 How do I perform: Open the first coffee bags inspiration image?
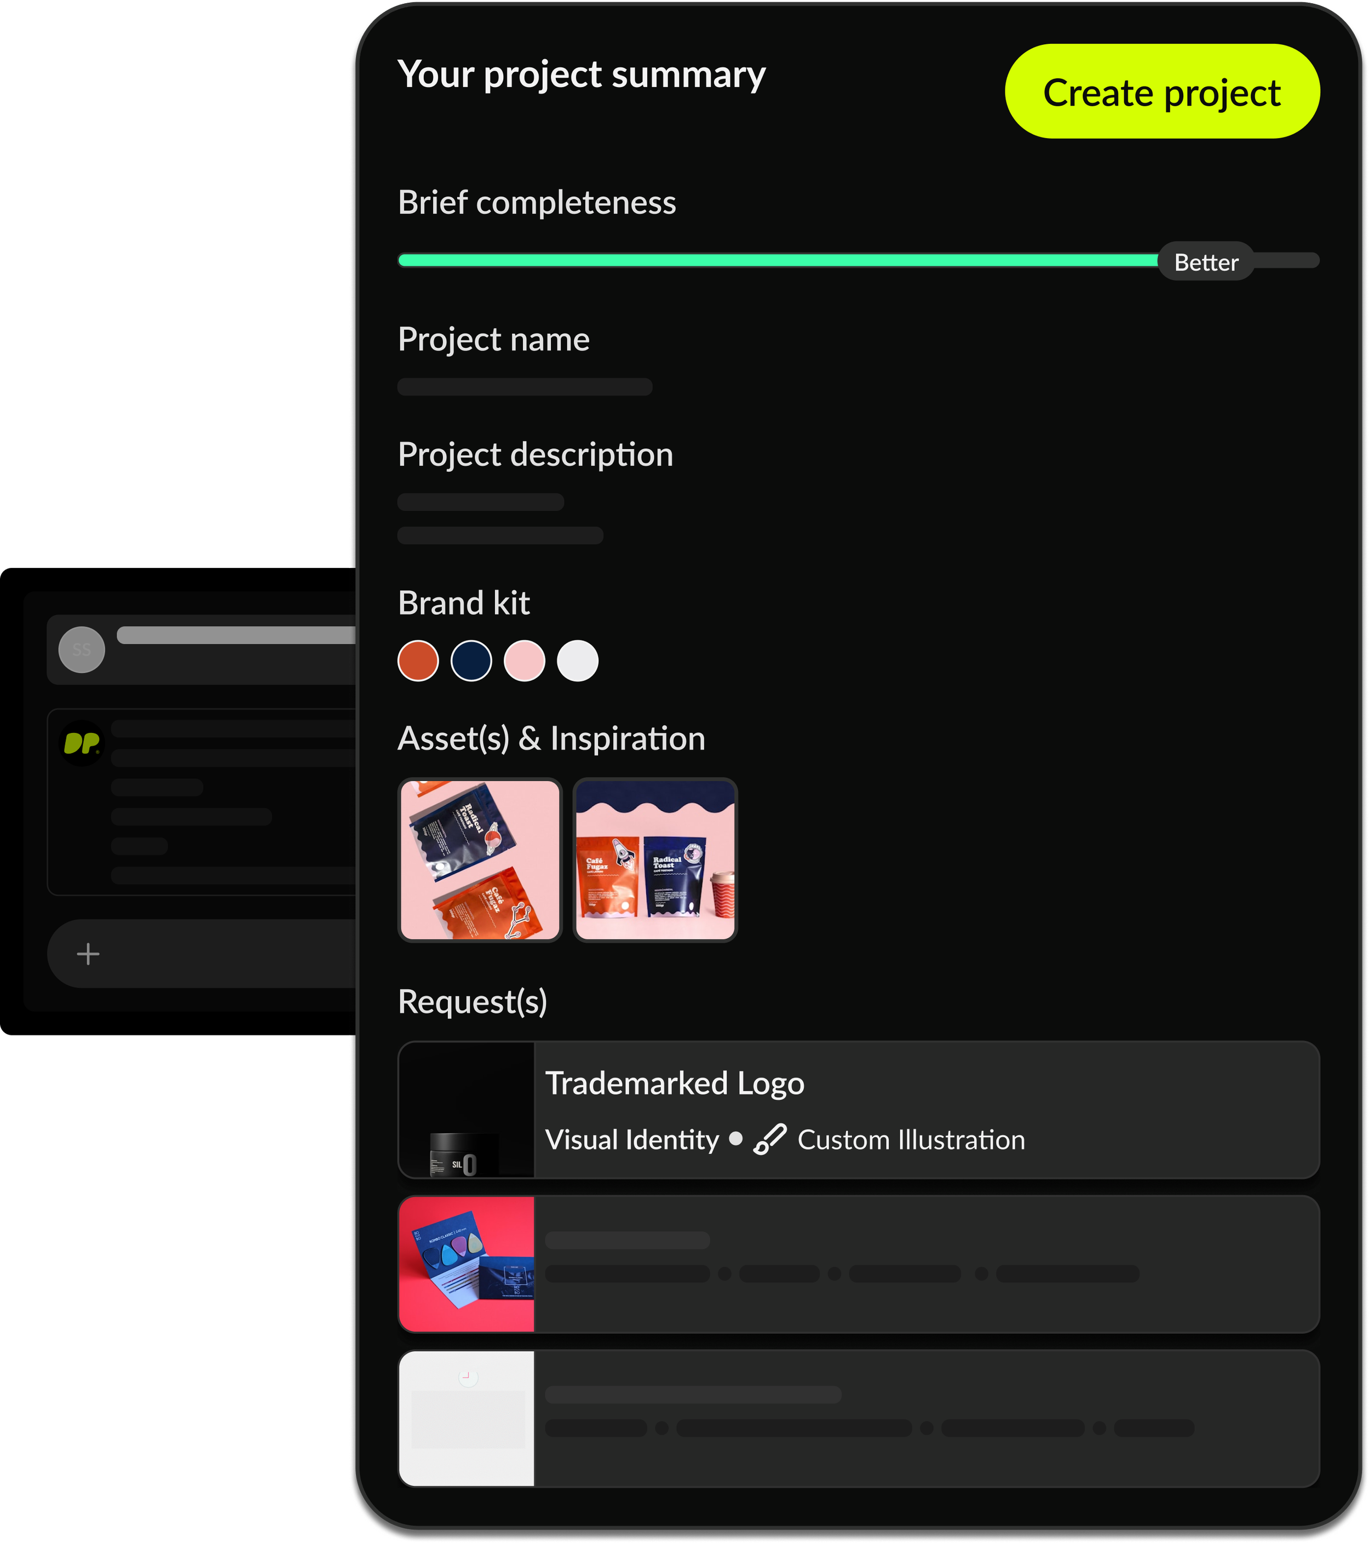[480, 859]
